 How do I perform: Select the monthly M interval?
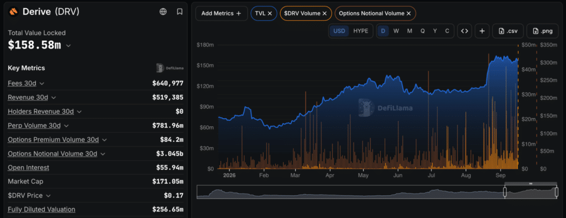point(410,31)
